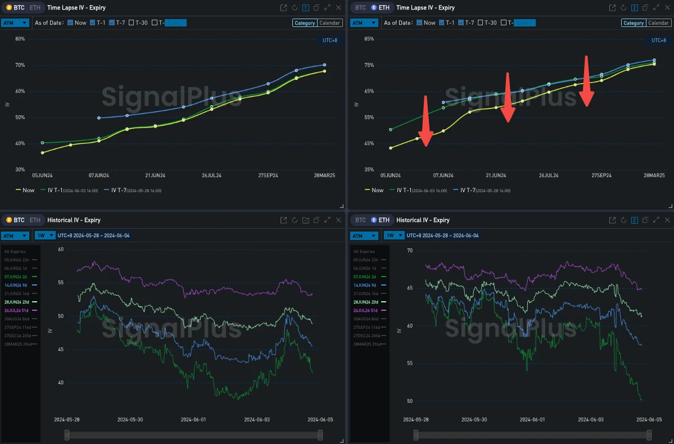Click the group "2" sync icon on ETH Historical IV

click(634, 220)
